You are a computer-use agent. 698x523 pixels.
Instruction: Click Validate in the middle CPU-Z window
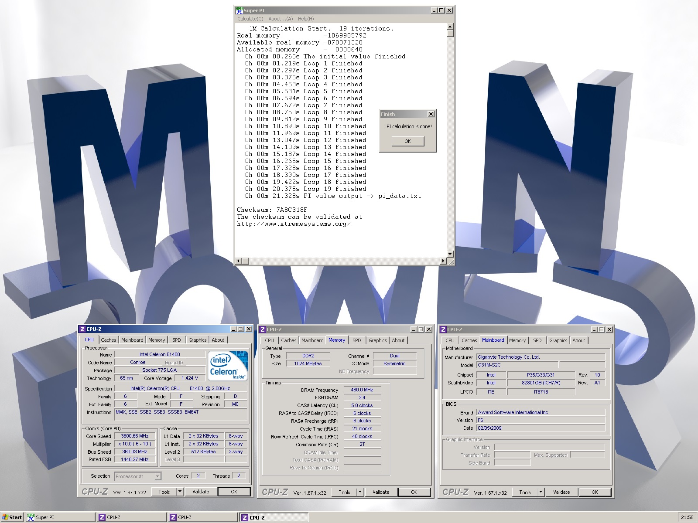pyautogui.click(x=381, y=492)
